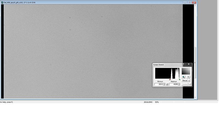The image size is (219, 117).
Task: Click the scroll-down arrow of the image window
Action: [x=195, y=97]
